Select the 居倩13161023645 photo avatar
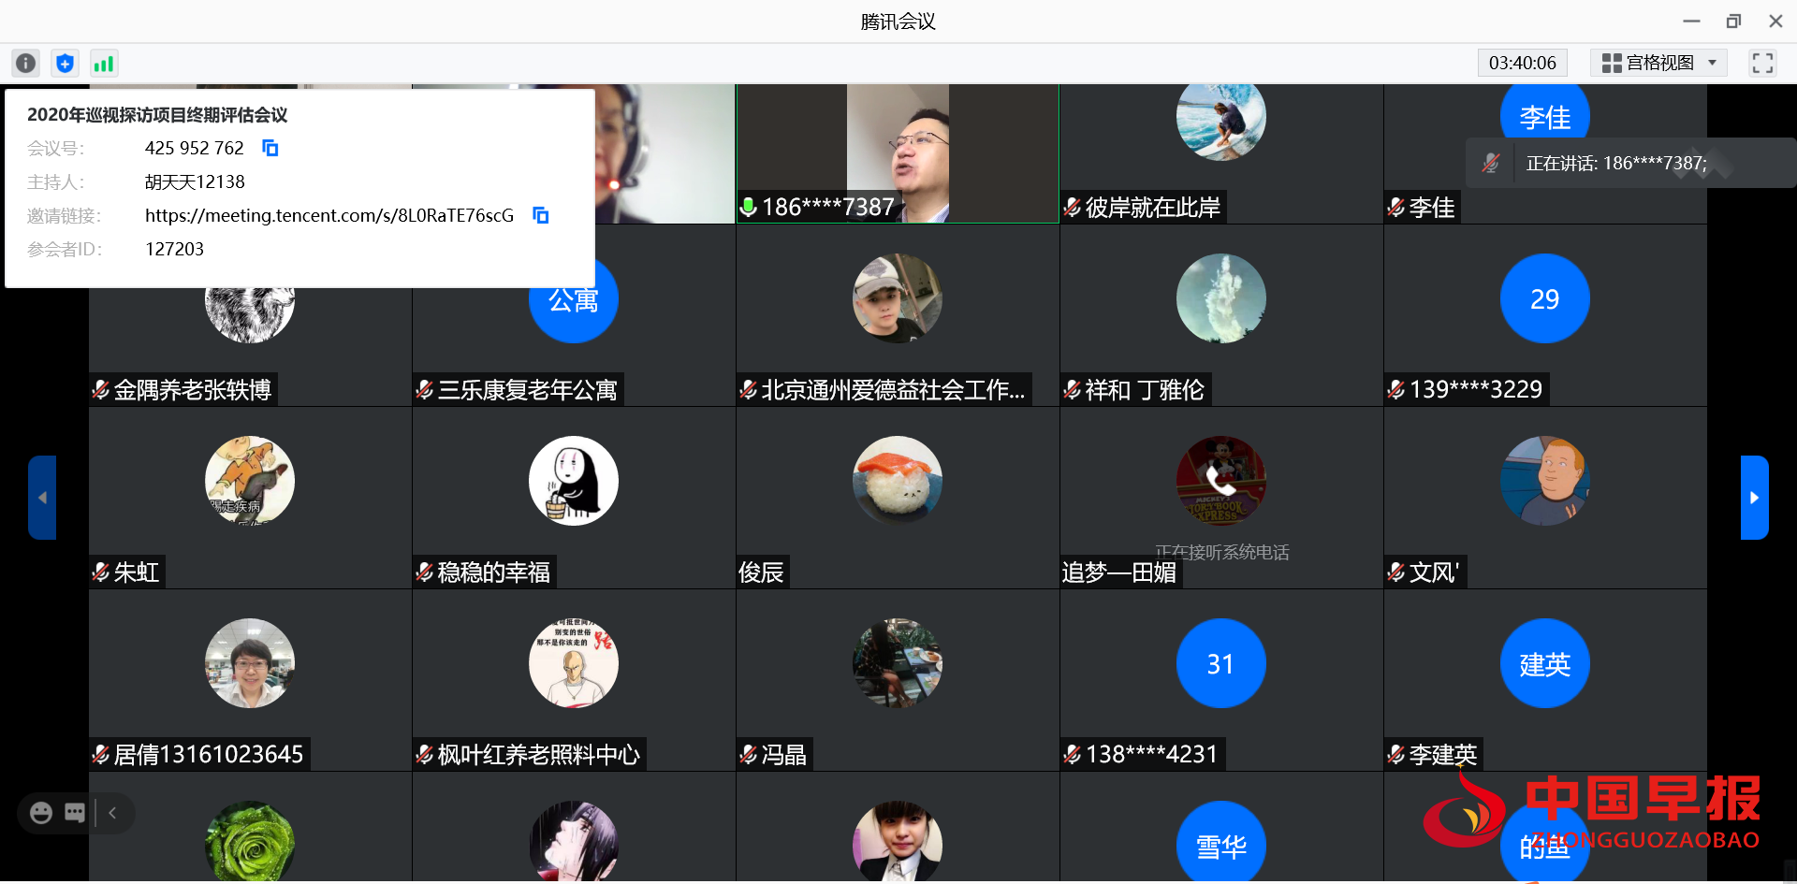1797x884 pixels. tap(250, 663)
